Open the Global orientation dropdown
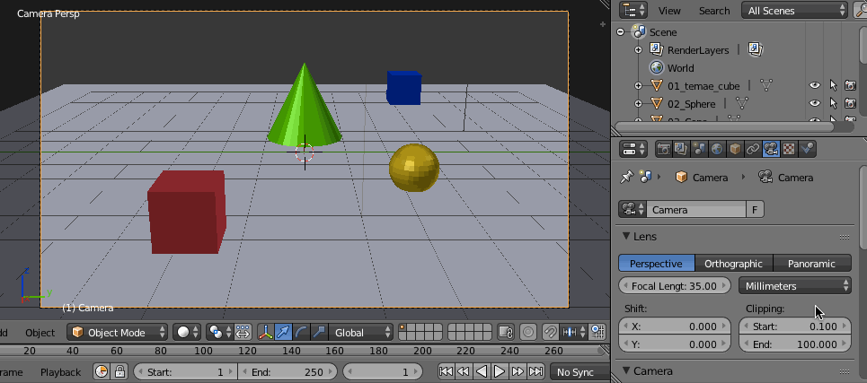Viewport: 867px width, 383px height. pyautogui.click(x=361, y=332)
